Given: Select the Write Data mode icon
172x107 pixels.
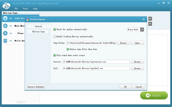Looking at the screenshot, I should (5, 41).
